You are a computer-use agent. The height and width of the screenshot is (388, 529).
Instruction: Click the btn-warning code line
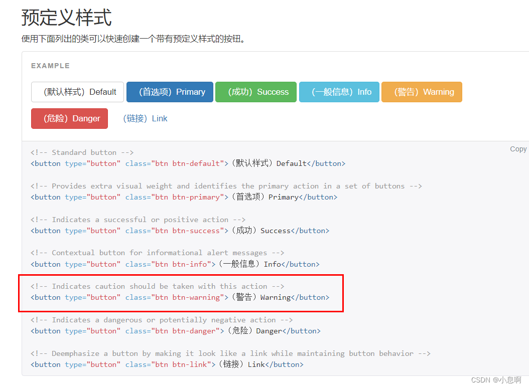click(180, 297)
